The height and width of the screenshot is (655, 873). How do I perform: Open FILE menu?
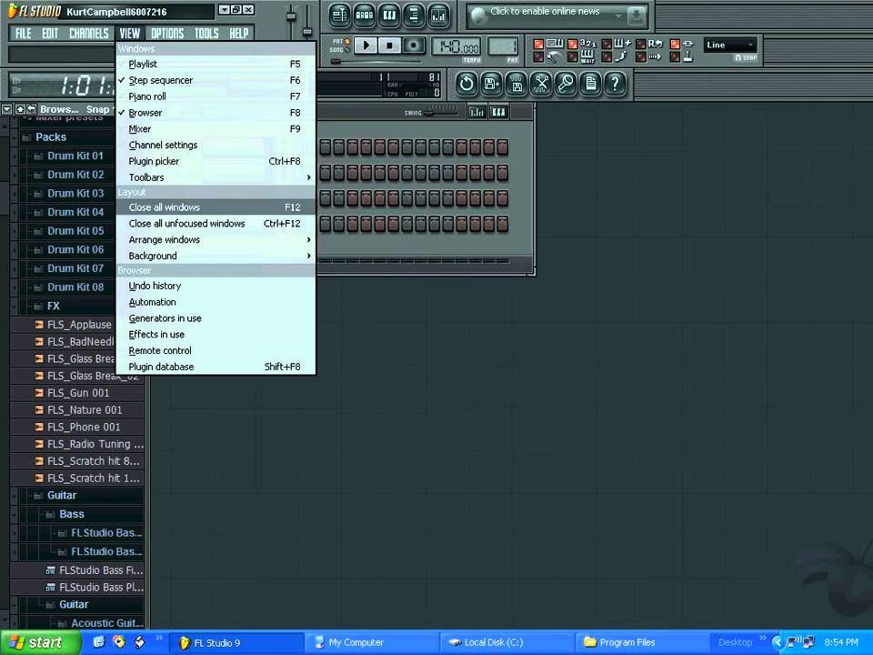click(23, 34)
